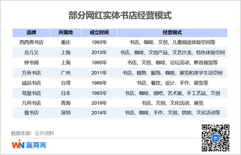Click business model text mentioning 影音视觉等
241x155 pixels.
click(172, 62)
